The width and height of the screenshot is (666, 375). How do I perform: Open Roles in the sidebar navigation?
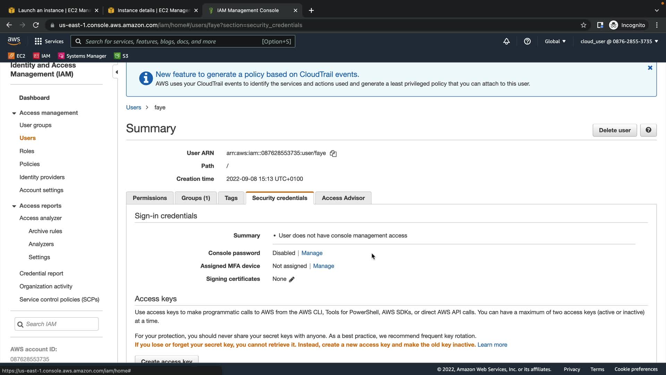point(27,151)
